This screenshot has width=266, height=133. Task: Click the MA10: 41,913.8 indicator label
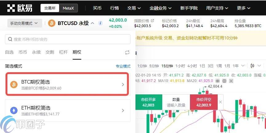(x=171, y=81)
